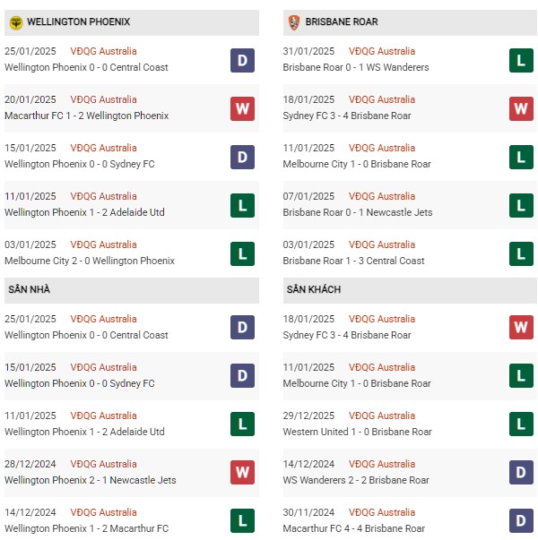The width and height of the screenshot is (538, 540).
Task: Click the Wellington Phoenix club logo
Action: tap(16, 22)
